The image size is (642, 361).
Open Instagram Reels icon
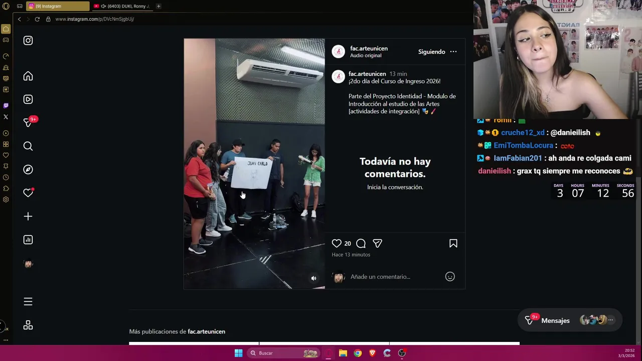[x=28, y=99]
